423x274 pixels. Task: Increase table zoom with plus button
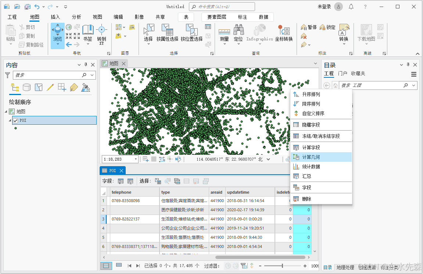[305, 266]
